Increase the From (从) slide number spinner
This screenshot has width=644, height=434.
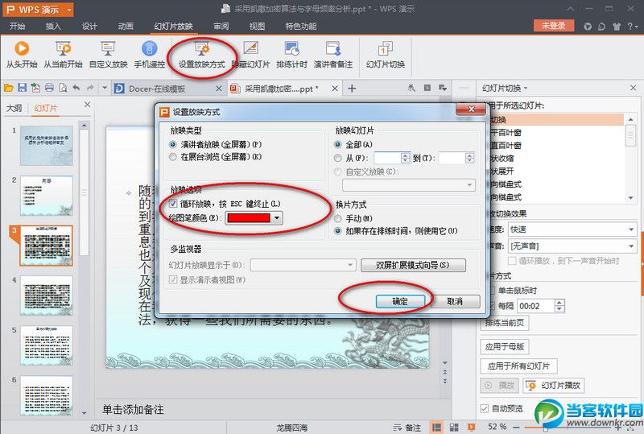406,155
